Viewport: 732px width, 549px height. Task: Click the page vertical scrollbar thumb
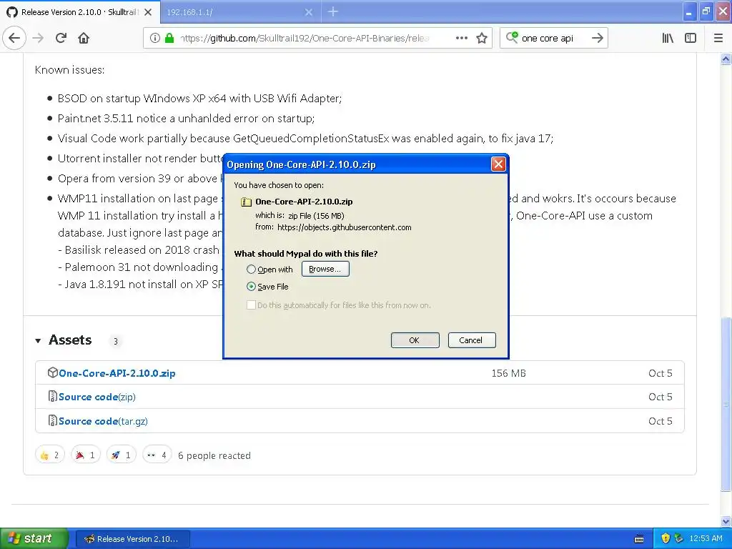[726, 404]
